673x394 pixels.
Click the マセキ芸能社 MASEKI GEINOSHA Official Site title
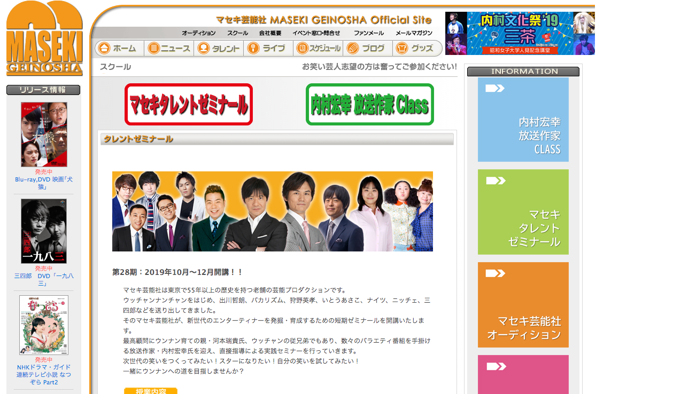coord(323,20)
